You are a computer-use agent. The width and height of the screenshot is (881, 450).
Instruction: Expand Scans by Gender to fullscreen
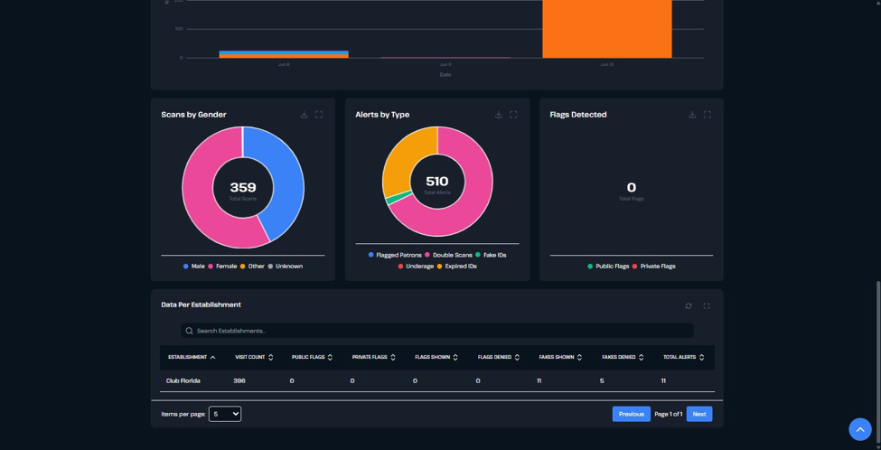coord(319,115)
